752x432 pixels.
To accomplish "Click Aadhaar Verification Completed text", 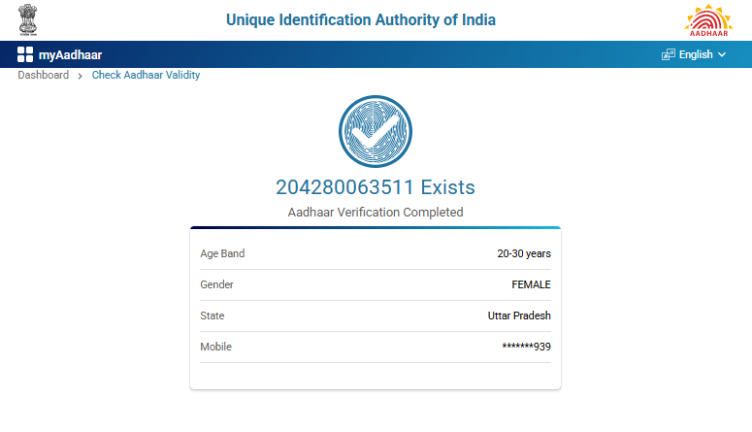I will (376, 212).
